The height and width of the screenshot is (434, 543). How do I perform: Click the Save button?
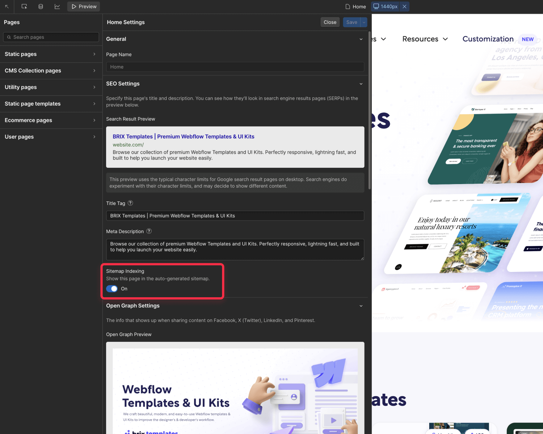[x=352, y=22]
